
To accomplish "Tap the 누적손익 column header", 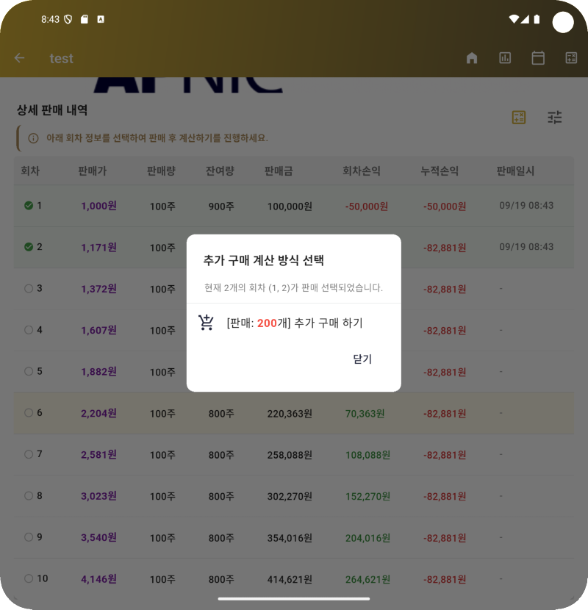I will pos(440,171).
